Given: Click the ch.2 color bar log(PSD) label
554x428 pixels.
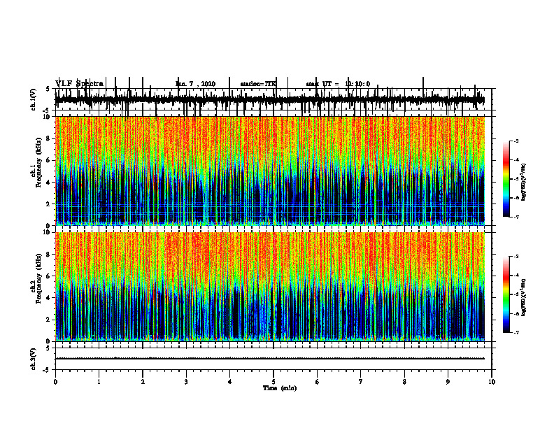Looking at the screenshot, I should pos(524,298).
